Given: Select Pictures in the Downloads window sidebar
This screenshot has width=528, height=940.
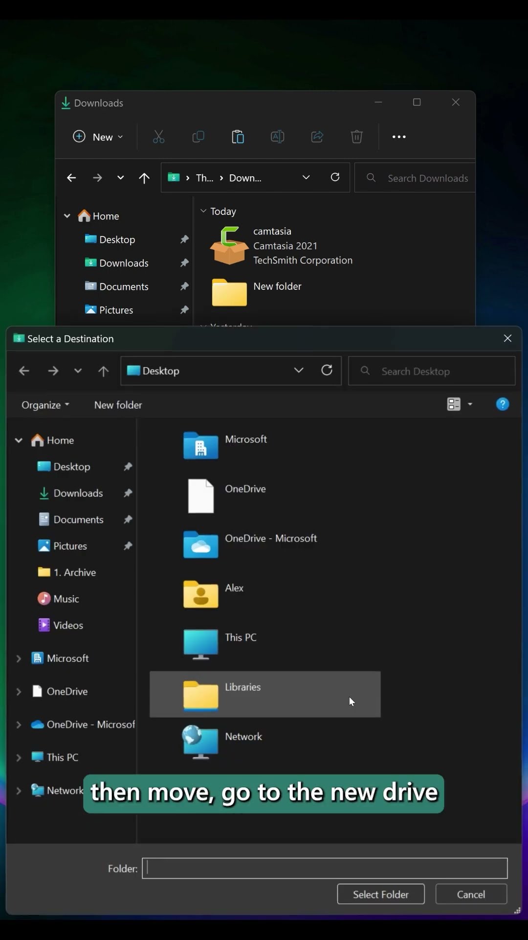Looking at the screenshot, I should pos(109,310).
